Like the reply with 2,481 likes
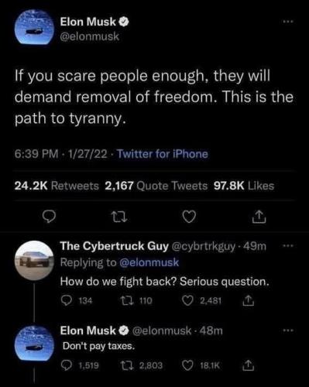The width and height of the screenshot is (309, 387). click(187, 300)
